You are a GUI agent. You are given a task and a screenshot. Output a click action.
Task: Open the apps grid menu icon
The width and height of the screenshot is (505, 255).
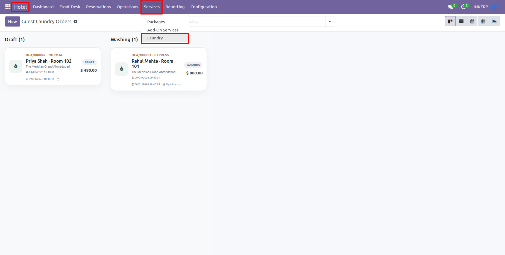pyautogui.click(x=8, y=7)
